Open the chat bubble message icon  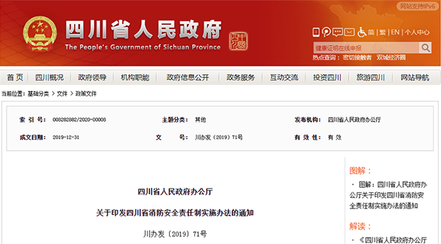pos(337,32)
